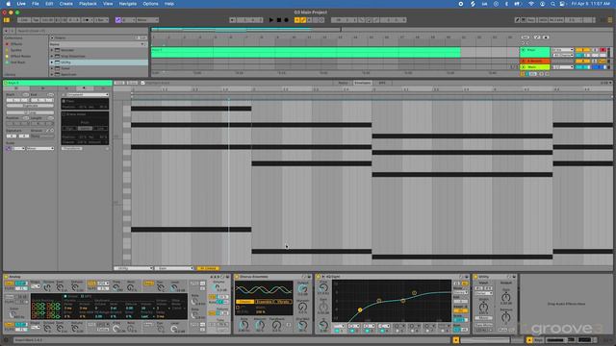Stop playback with the Stop button
616x346 pixels.
[279, 20]
